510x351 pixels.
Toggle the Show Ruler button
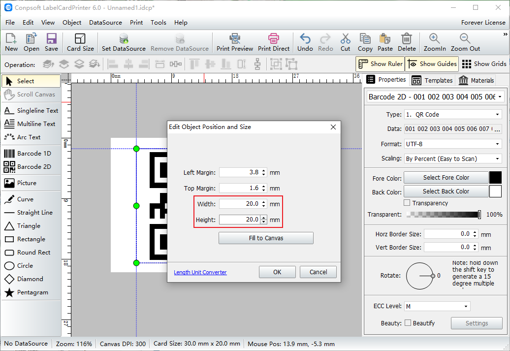[380, 64]
